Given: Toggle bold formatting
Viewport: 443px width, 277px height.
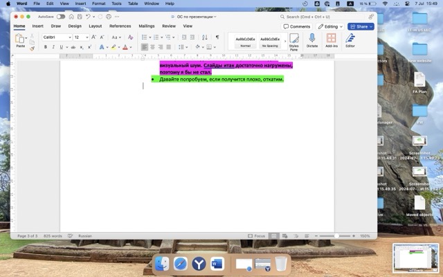Looking at the screenshot, I should tap(46, 47).
